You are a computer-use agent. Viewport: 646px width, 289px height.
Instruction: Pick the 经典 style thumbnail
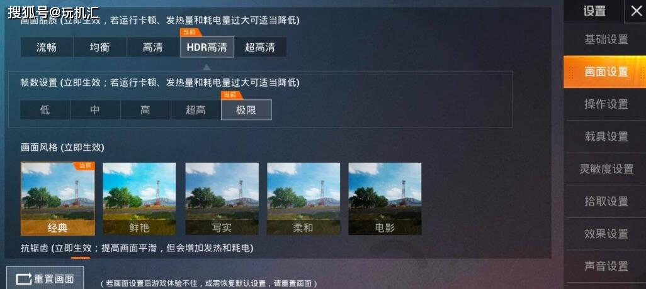tap(58, 199)
